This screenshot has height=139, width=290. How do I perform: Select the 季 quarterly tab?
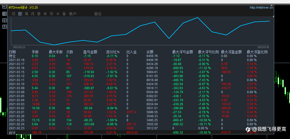(x=39, y=14)
